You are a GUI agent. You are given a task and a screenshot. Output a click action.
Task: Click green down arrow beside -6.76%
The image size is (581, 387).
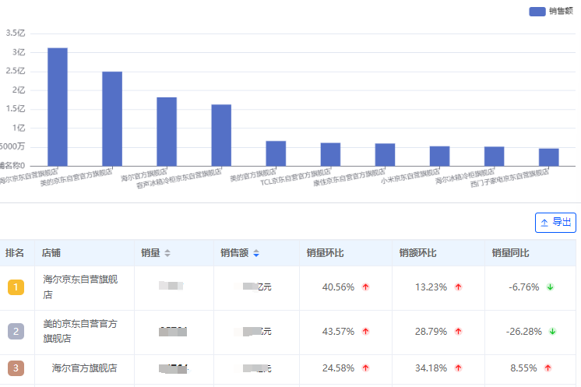(551, 287)
